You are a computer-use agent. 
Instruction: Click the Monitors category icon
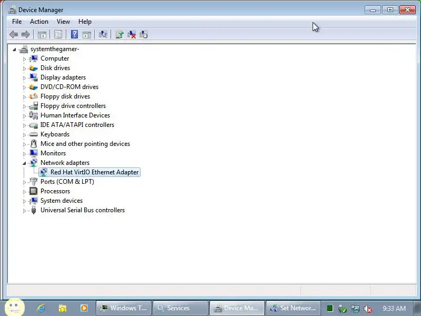coord(34,153)
